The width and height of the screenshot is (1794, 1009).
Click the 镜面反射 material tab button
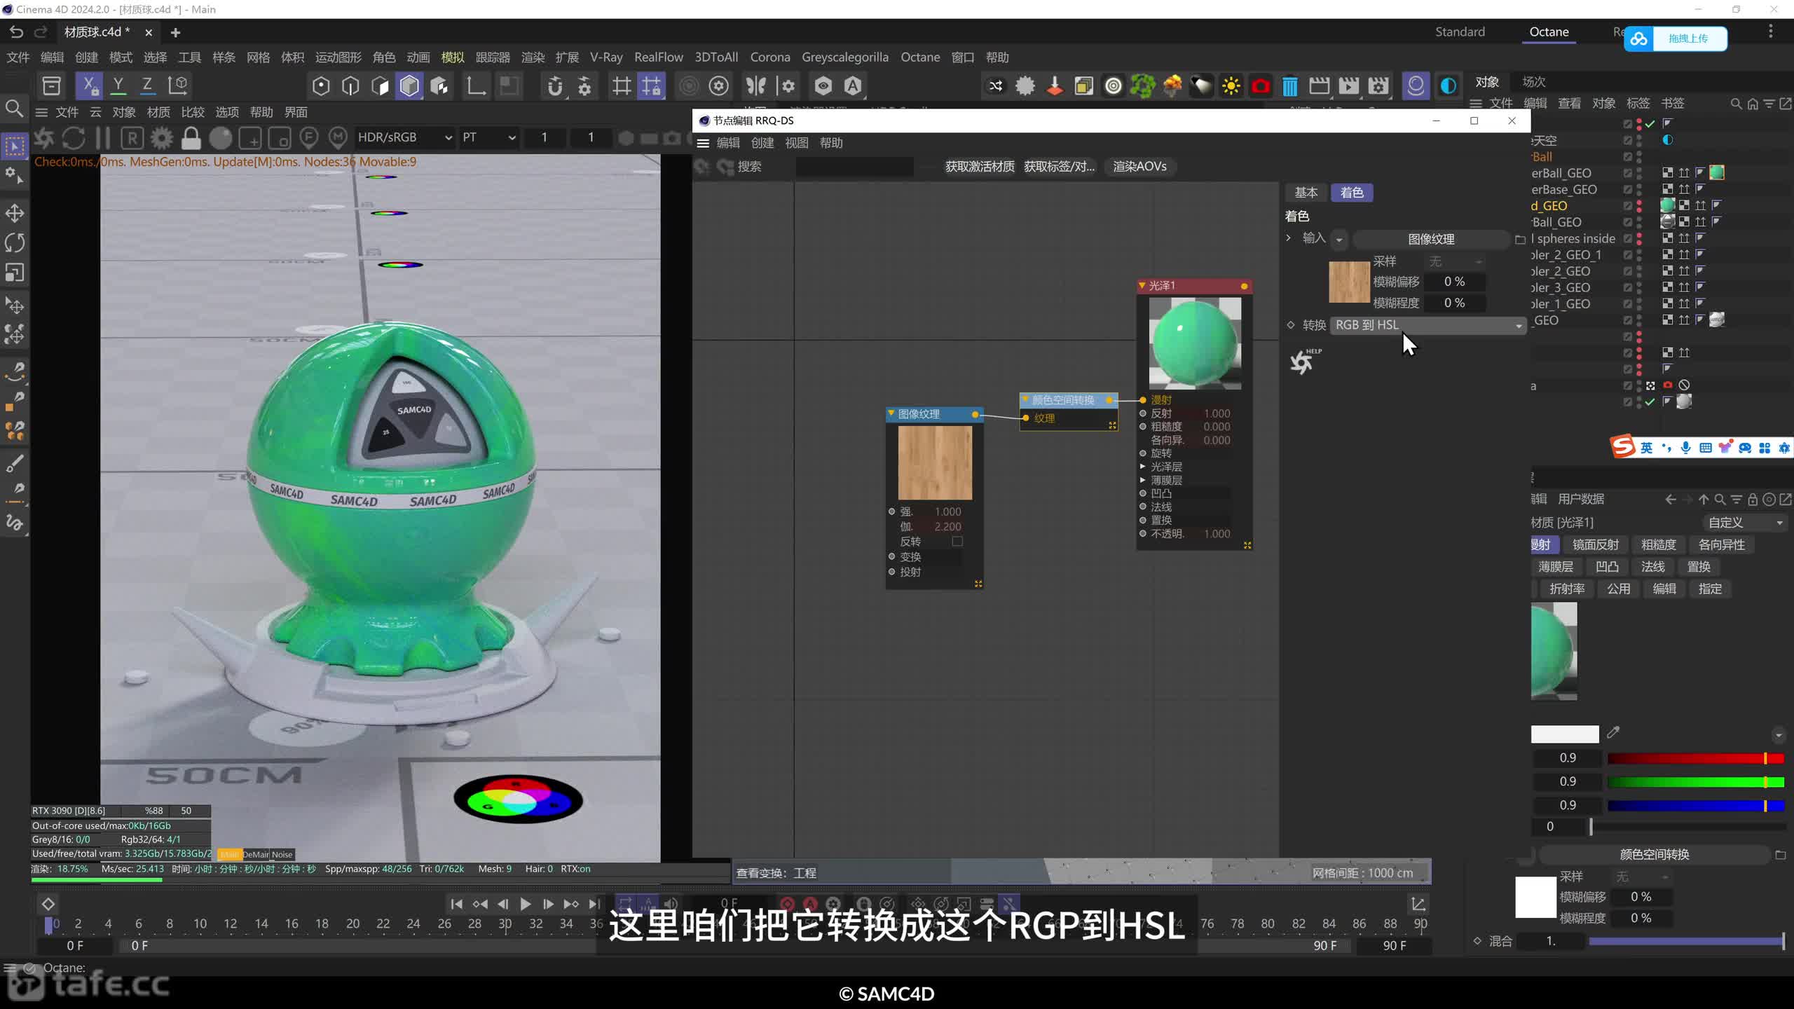click(x=1595, y=545)
